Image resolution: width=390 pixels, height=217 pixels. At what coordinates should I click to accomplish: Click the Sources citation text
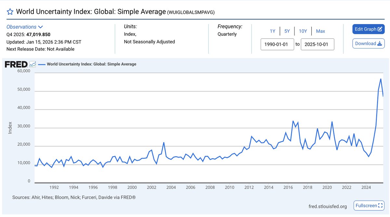click(74, 197)
